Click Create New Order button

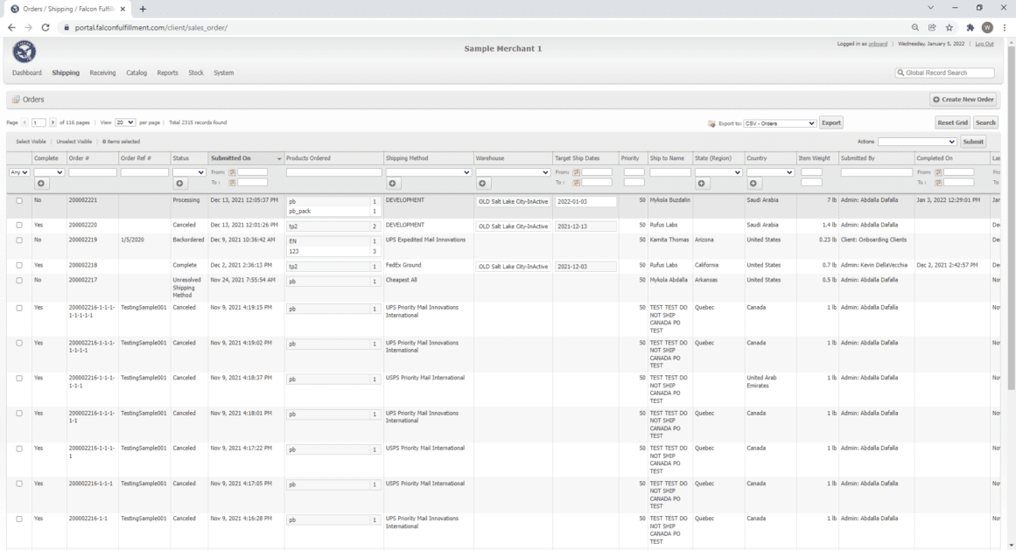tap(963, 100)
